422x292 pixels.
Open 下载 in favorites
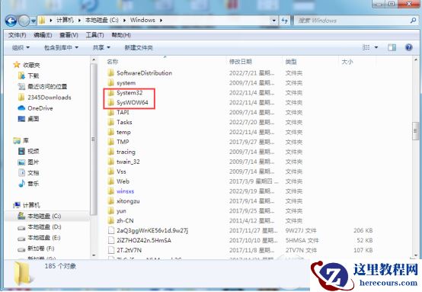29,75
